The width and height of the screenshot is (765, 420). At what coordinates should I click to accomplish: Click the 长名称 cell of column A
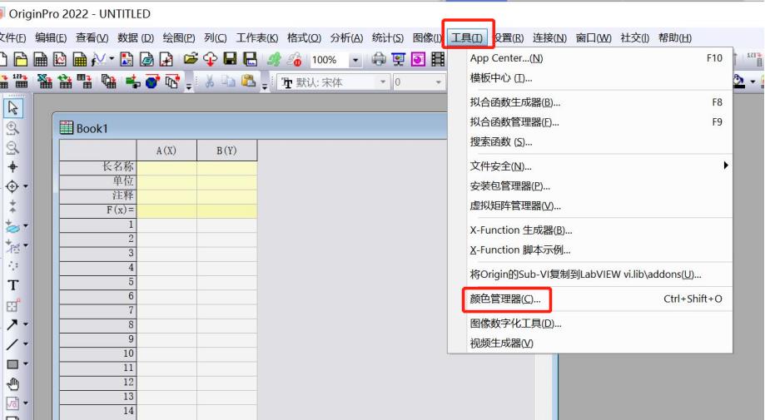(166, 168)
